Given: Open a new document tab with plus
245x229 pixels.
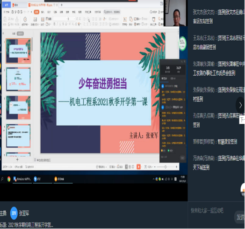Looking at the screenshot, I should click(x=62, y=5).
